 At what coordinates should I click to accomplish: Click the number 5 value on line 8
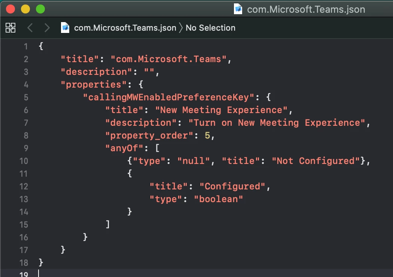pyautogui.click(x=207, y=136)
